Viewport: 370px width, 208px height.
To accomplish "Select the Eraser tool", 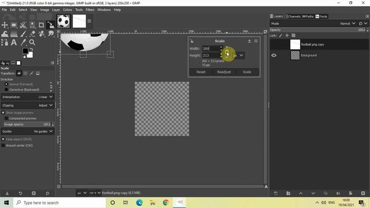I will tap(32, 34).
